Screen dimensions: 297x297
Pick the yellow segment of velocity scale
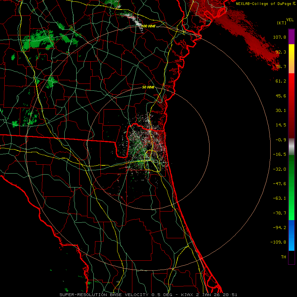(291, 59)
